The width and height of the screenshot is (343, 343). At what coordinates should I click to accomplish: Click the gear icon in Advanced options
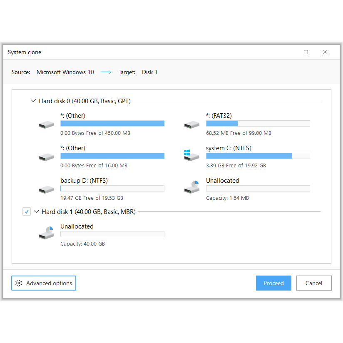point(19,283)
